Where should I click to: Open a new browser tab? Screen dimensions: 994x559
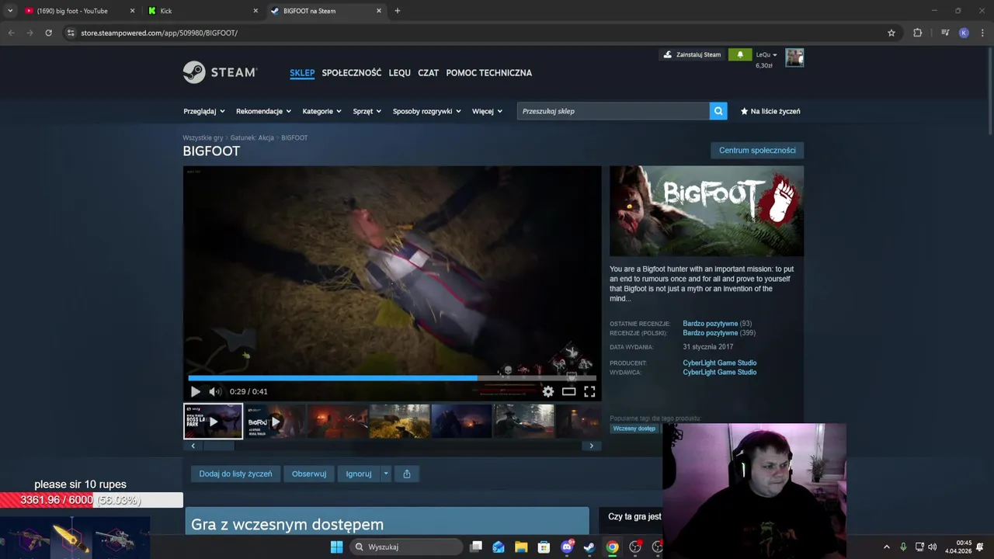(x=398, y=11)
